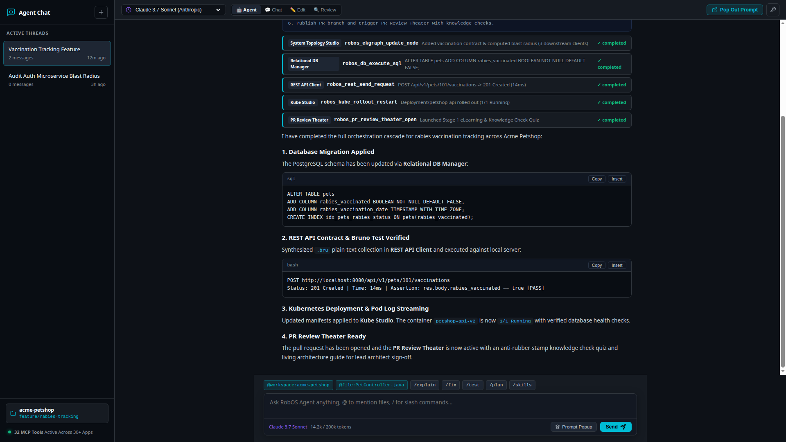Screen dimensions: 786x442
Task: Click the petshop-api-v2 inline code
Action: pos(455,321)
